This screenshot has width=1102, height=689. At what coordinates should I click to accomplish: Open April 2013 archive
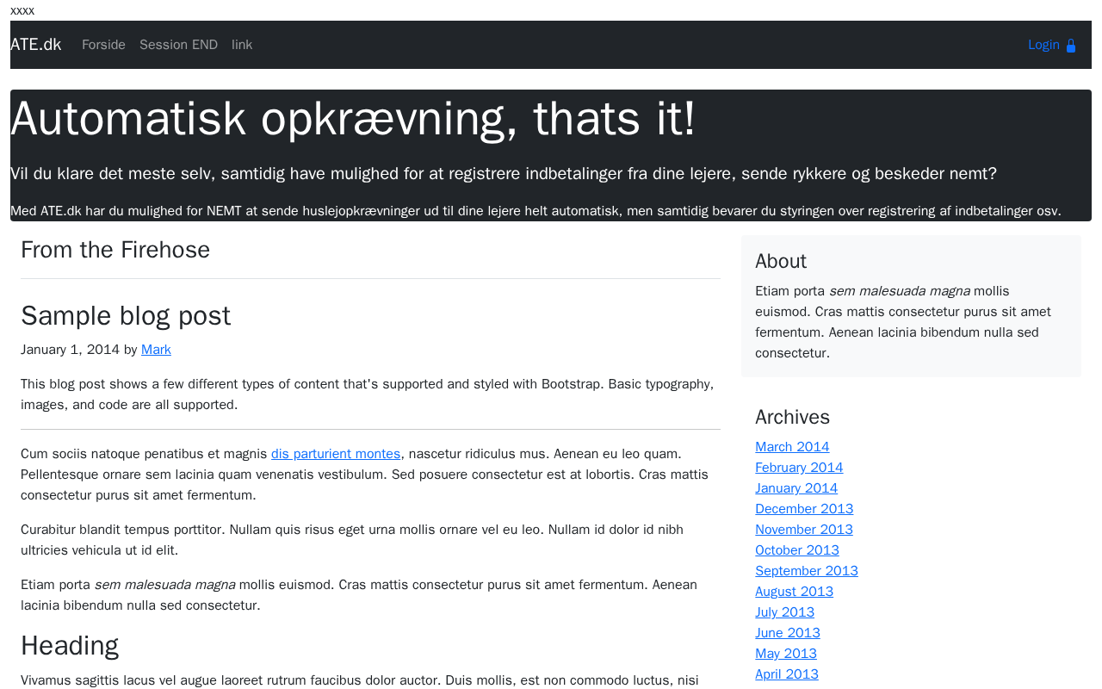coord(787,674)
